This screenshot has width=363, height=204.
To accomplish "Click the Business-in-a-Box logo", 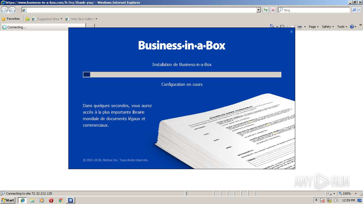I will (182, 45).
